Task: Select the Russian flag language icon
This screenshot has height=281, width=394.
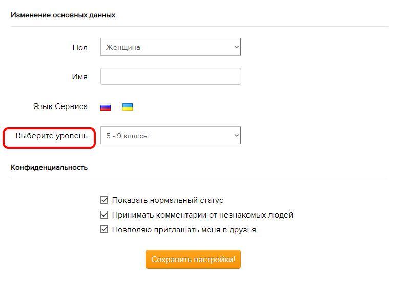Action: [x=106, y=107]
